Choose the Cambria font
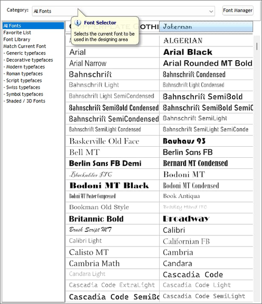This screenshot has height=304, width=262. point(206,252)
